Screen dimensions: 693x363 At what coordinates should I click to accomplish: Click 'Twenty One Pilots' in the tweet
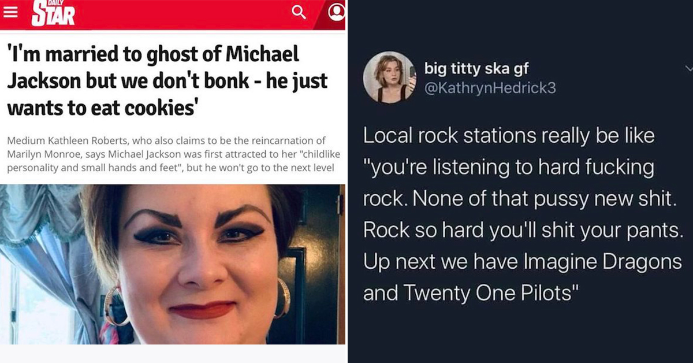(488, 294)
